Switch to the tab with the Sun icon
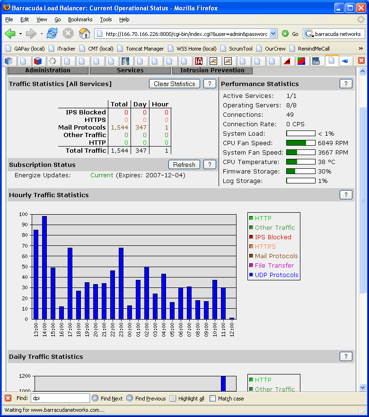 [316, 61]
